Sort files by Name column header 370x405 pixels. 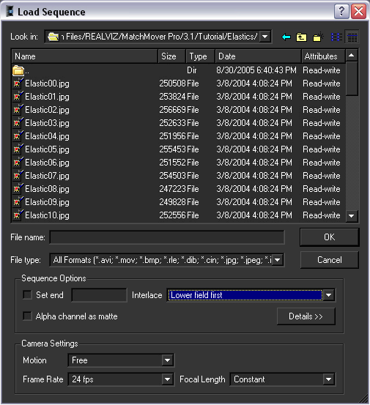click(85, 56)
